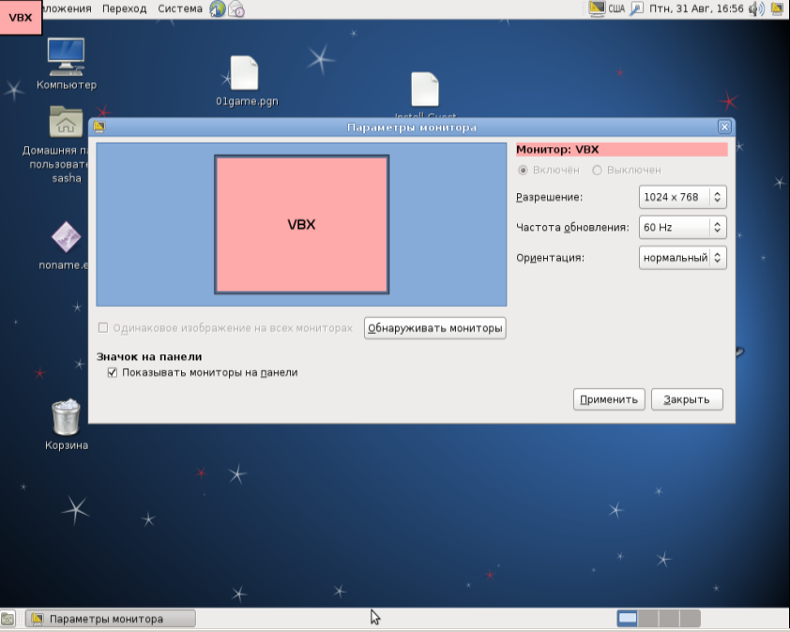
Task: Open the resolution dropdown 1024 x 768
Action: point(683,197)
